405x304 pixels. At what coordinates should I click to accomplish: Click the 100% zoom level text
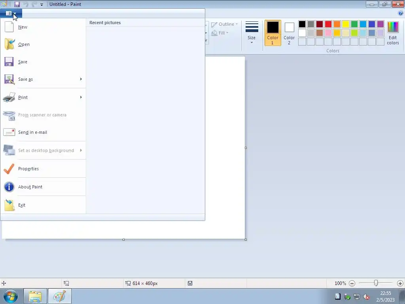pos(340,283)
